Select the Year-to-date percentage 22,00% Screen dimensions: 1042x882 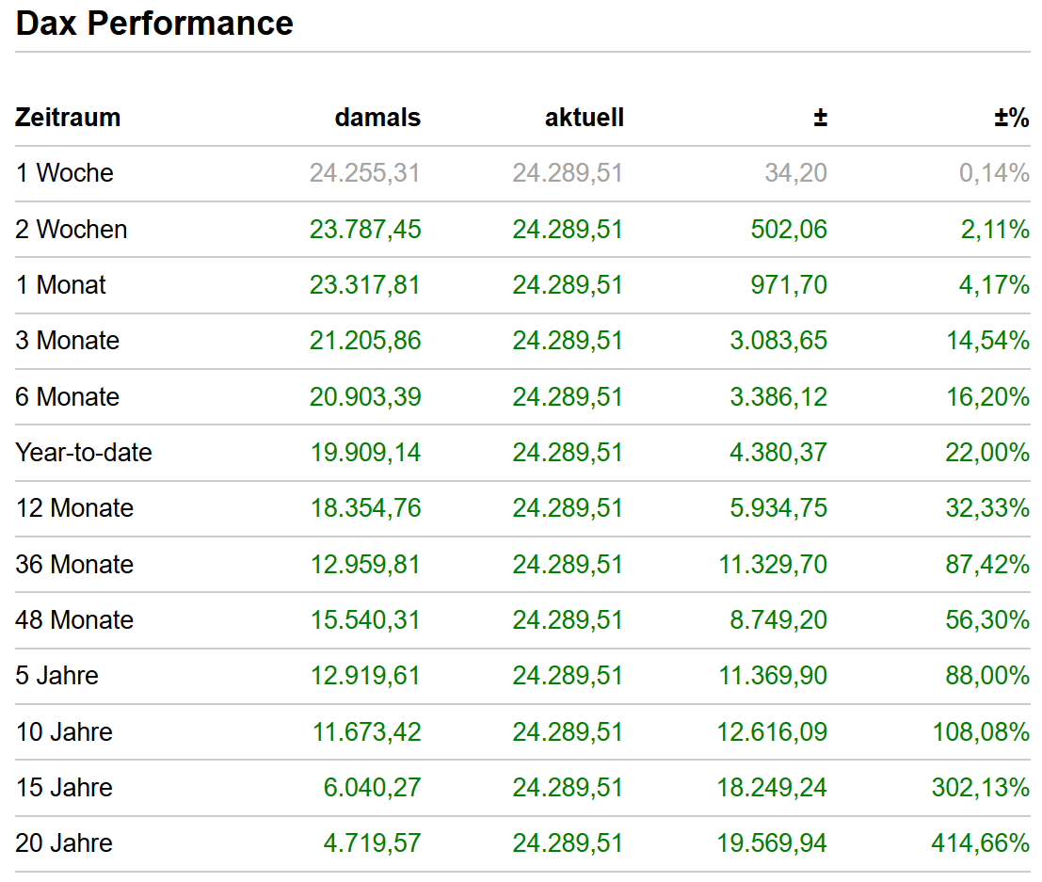pos(987,453)
